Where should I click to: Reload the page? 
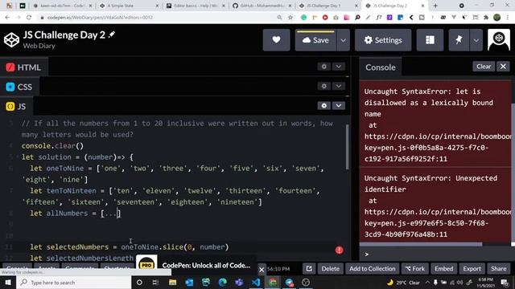pyautogui.click(x=29, y=18)
